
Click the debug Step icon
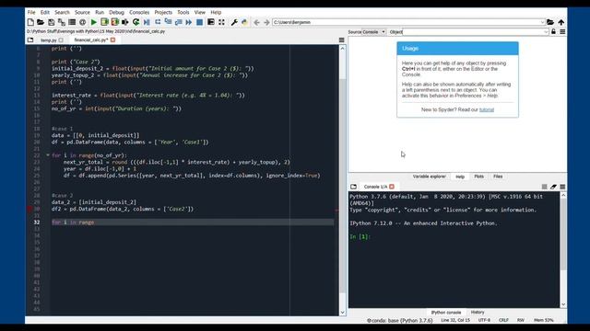(x=158, y=22)
